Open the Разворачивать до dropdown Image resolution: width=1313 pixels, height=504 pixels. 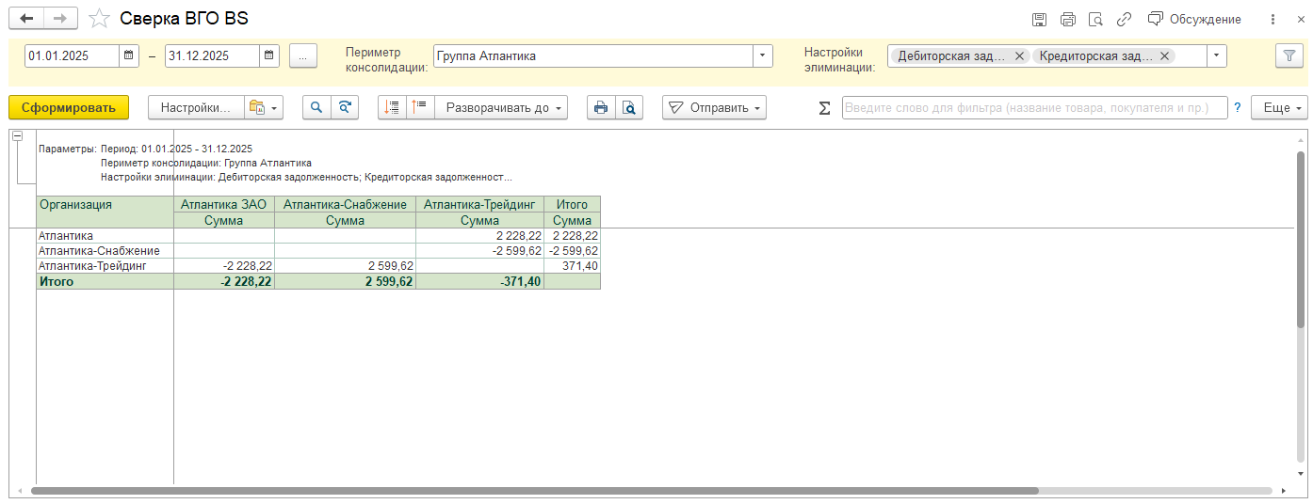click(x=502, y=107)
